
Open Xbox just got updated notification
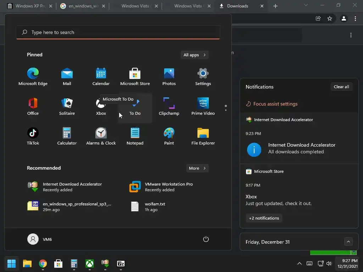pyautogui.click(x=299, y=200)
